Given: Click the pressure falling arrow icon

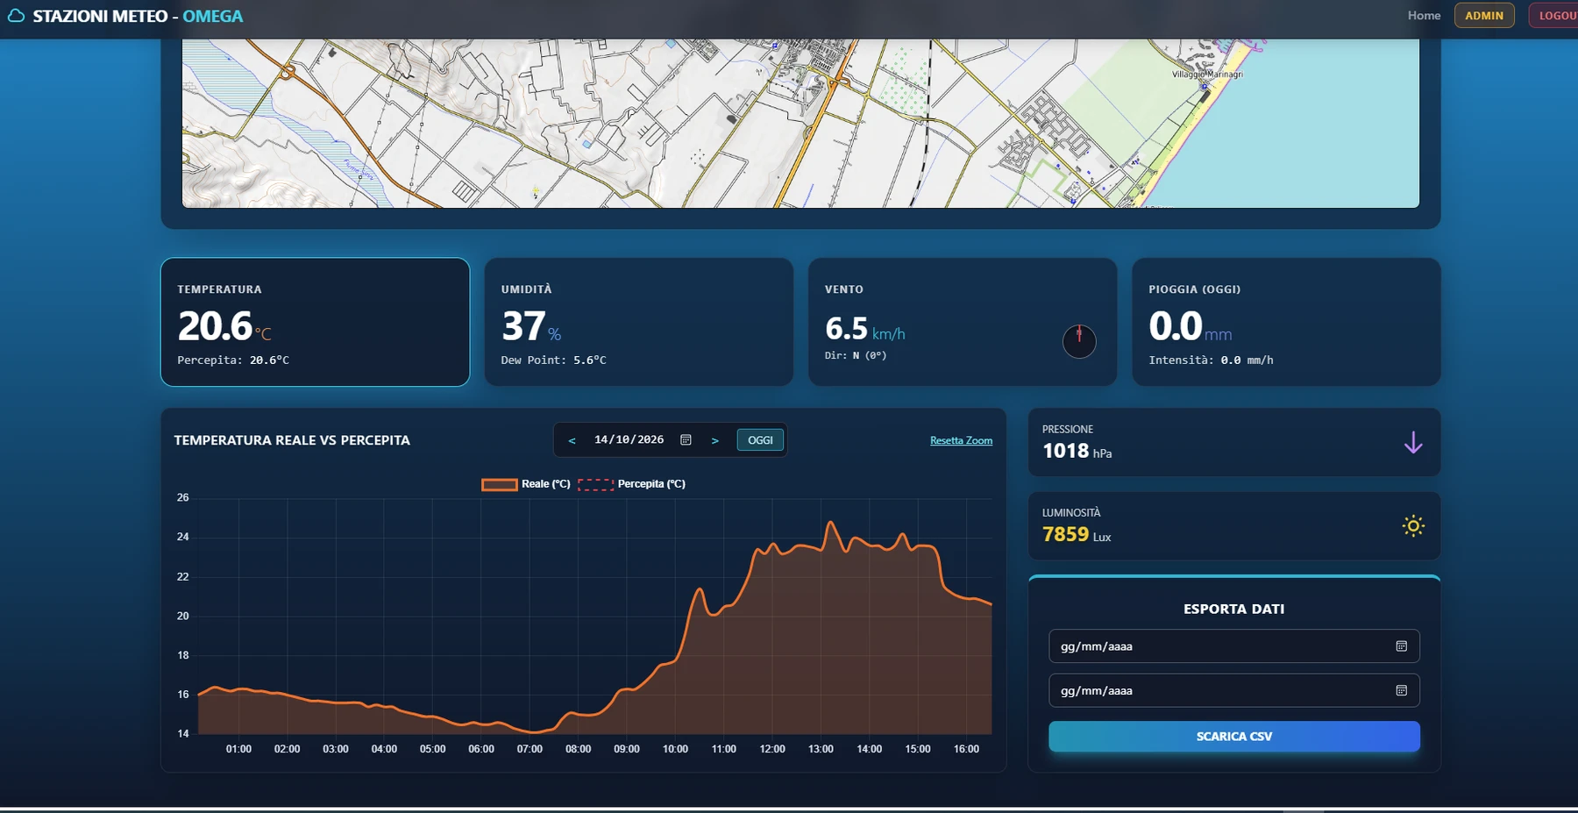Looking at the screenshot, I should (x=1413, y=442).
